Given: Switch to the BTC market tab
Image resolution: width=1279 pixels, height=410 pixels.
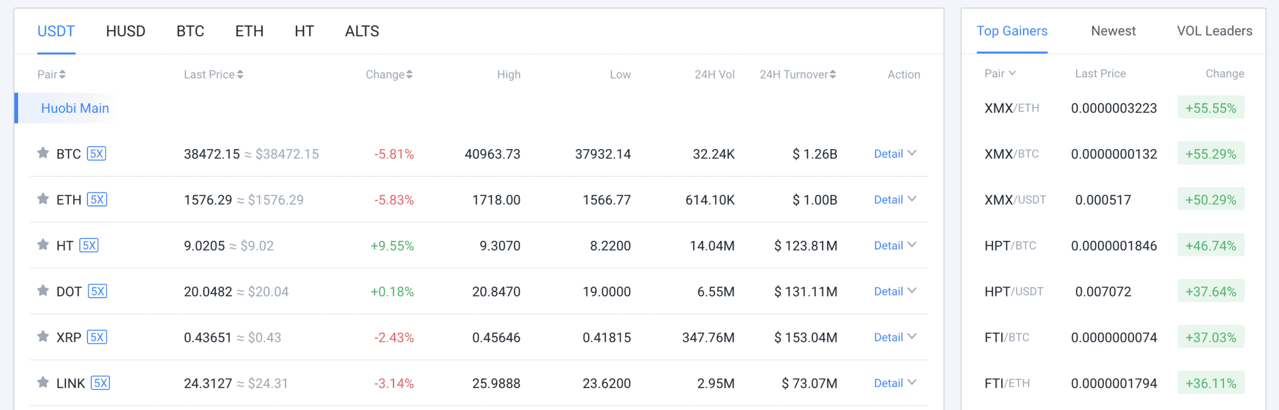Looking at the screenshot, I should [190, 31].
